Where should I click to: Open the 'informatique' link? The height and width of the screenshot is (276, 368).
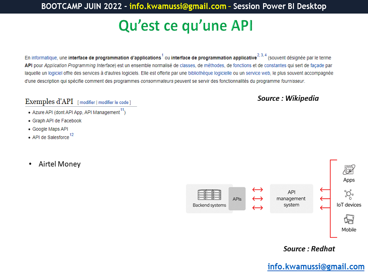pos(44,58)
